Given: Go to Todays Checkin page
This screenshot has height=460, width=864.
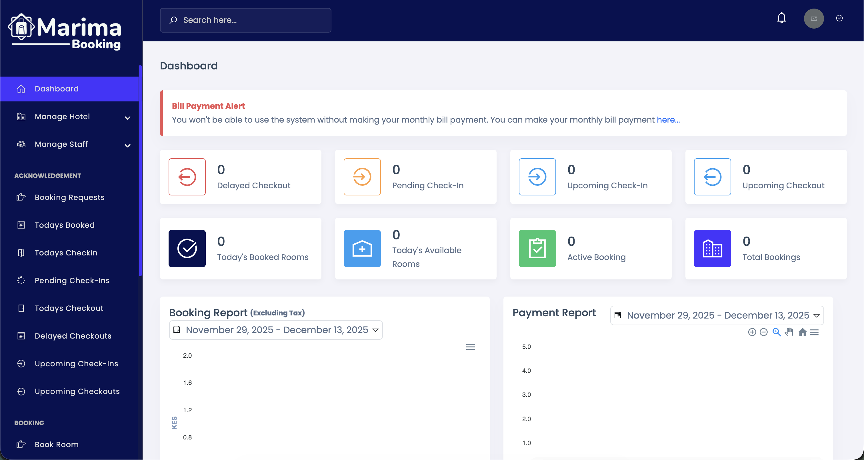Looking at the screenshot, I should click(66, 253).
